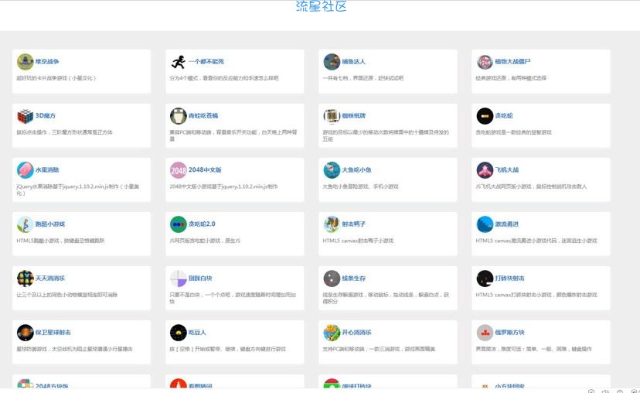Open the 射击鸭子 game link
Screen dimensions: 640x393
pyautogui.click(x=353, y=224)
